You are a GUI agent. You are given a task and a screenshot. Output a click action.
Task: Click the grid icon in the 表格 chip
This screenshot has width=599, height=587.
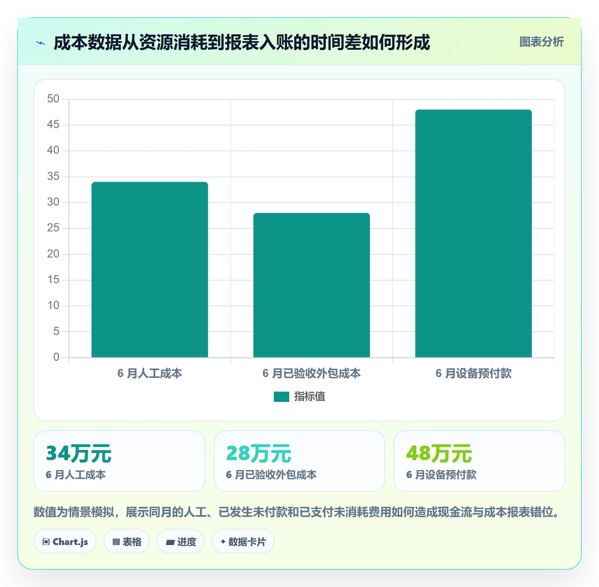(116, 542)
